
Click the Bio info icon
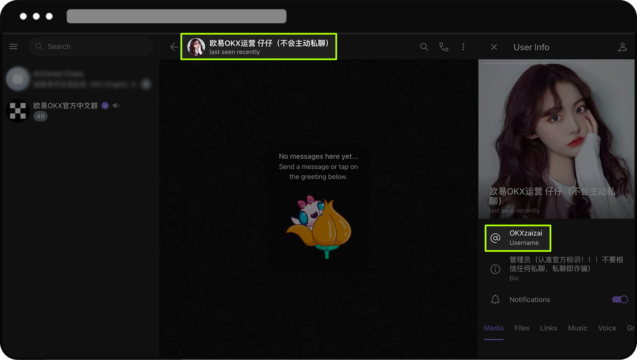[495, 269]
